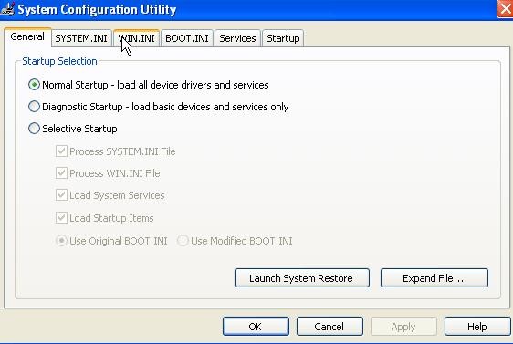Screen dimensions: 513x344
Task: Open the SYSTEM.INI tab
Action: click(x=81, y=38)
